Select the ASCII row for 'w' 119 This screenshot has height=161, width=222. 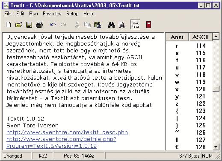pyautogui.click(x=189, y=82)
